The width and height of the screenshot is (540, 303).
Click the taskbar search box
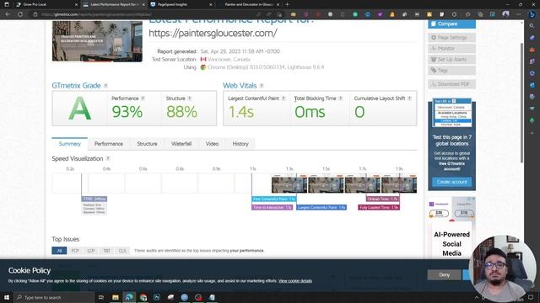click(54, 297)
